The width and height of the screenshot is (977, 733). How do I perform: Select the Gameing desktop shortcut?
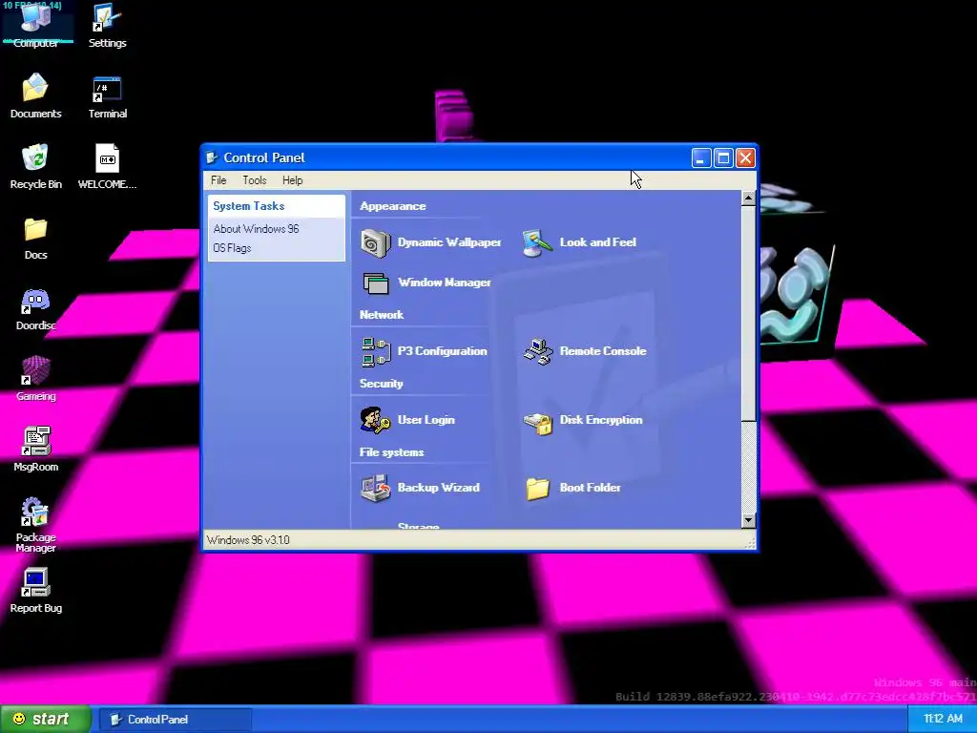coord(36,378)
